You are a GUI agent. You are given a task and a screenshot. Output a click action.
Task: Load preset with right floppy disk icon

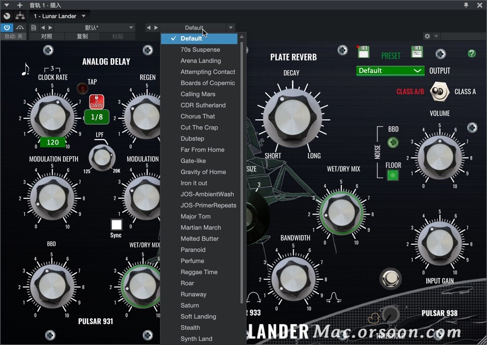417,52
